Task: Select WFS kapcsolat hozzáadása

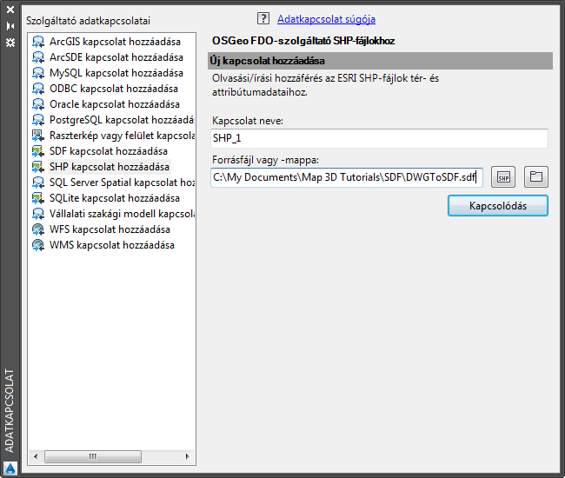Action: coord(110,229)
